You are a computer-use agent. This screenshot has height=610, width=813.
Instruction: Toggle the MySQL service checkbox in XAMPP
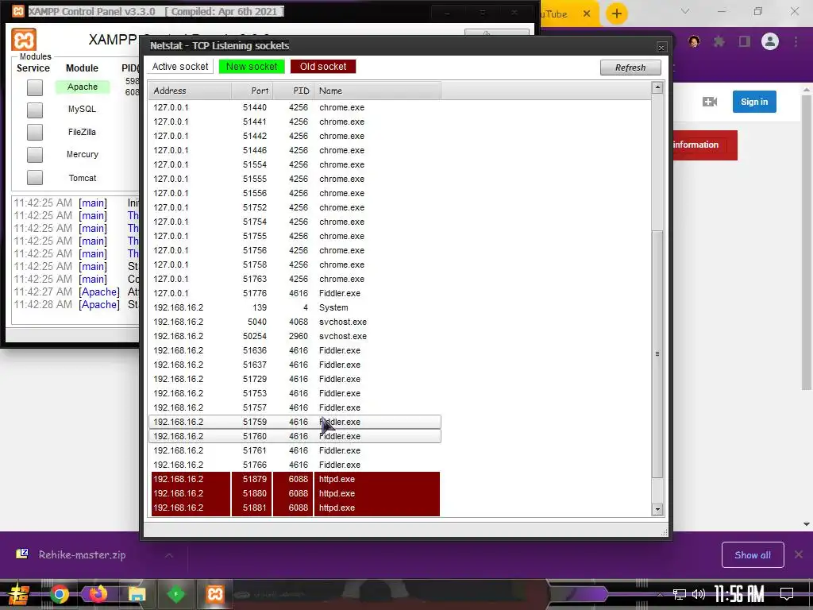pos(35,110)
